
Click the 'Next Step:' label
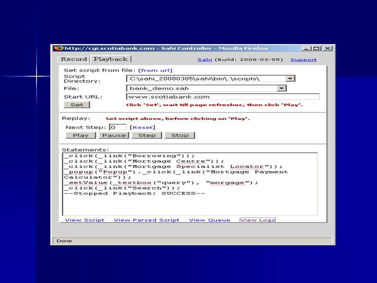pyautogui.click(x=86, y=127)
